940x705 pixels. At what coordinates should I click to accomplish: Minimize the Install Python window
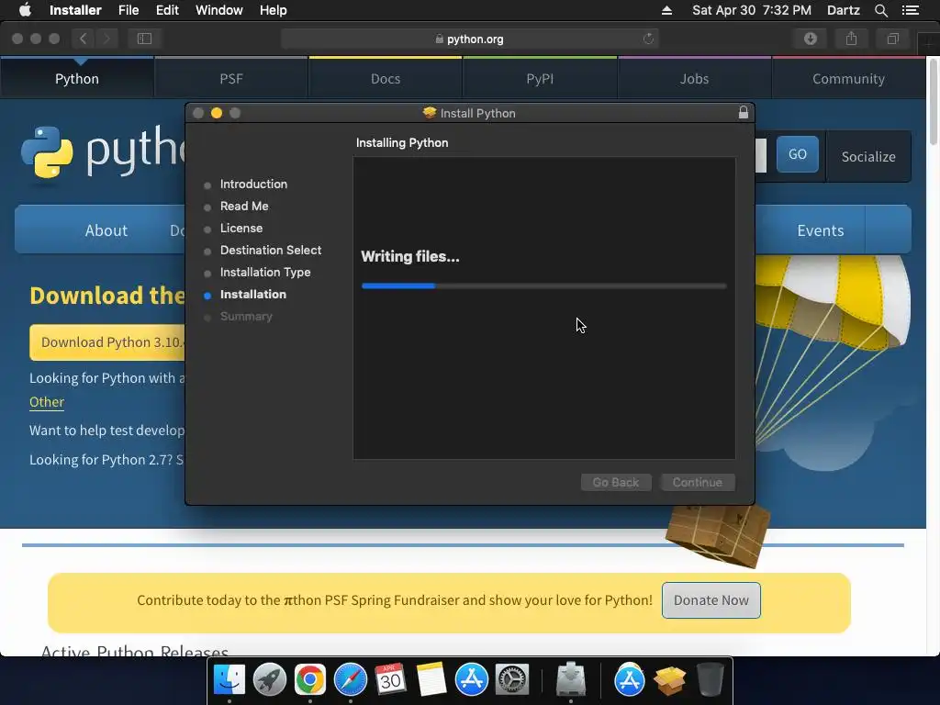[217, 113]
